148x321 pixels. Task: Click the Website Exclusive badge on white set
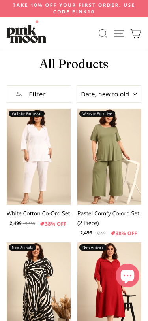click(26, 113)
